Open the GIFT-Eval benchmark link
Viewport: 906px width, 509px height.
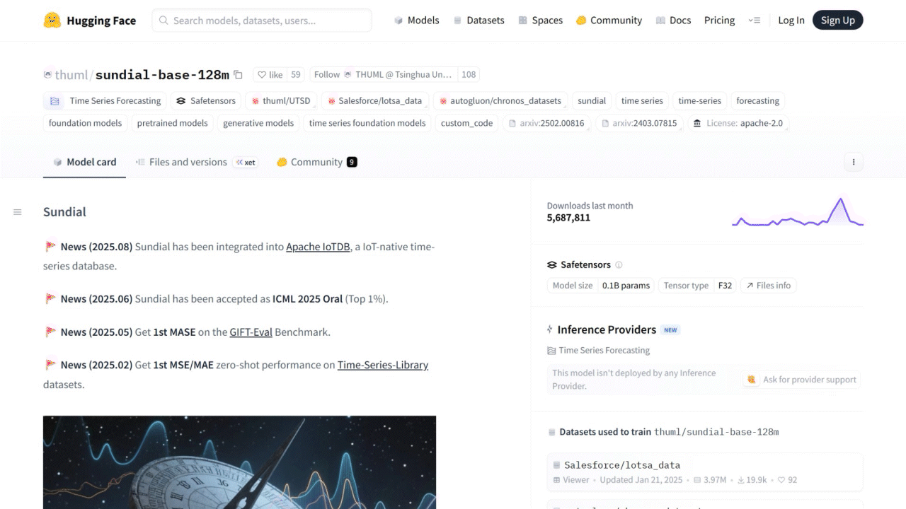(x=251, y=332)
